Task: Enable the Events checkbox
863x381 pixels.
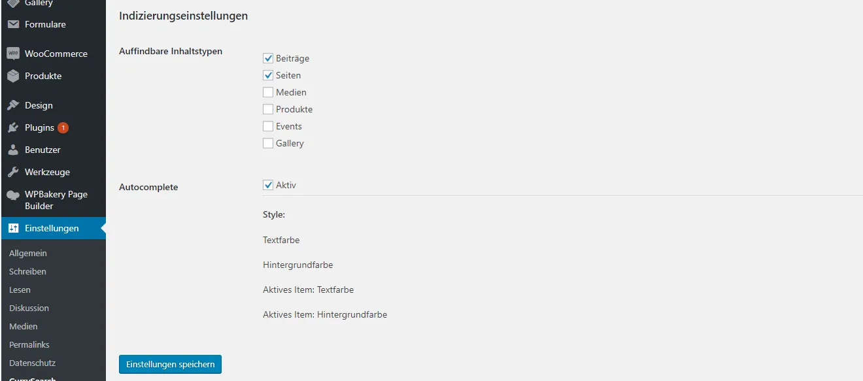Action: pos(268,126)
